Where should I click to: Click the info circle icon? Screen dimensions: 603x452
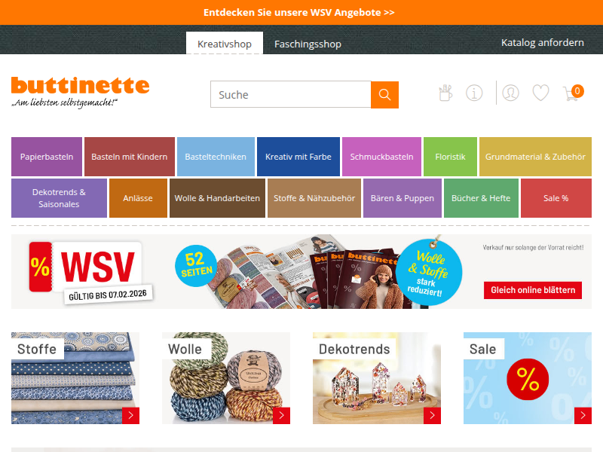click(x=474, y=93)
